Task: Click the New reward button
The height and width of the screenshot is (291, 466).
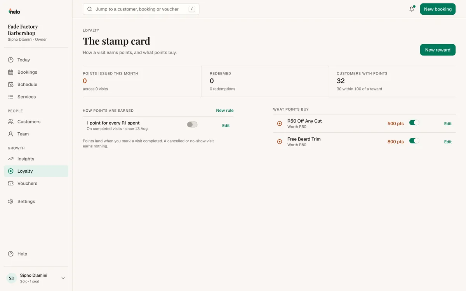Action: point(438,50)
